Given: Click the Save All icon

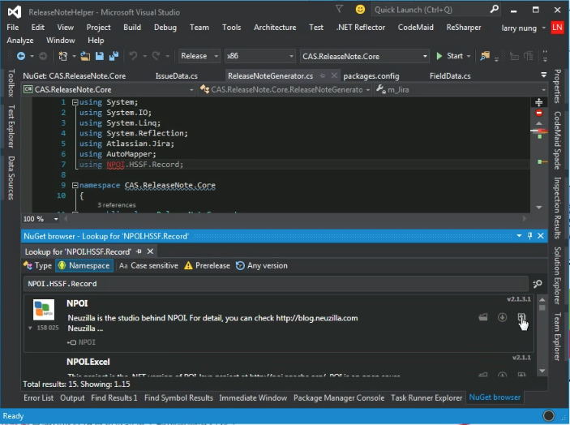Looking at the screenshot, I should [114, 56].
